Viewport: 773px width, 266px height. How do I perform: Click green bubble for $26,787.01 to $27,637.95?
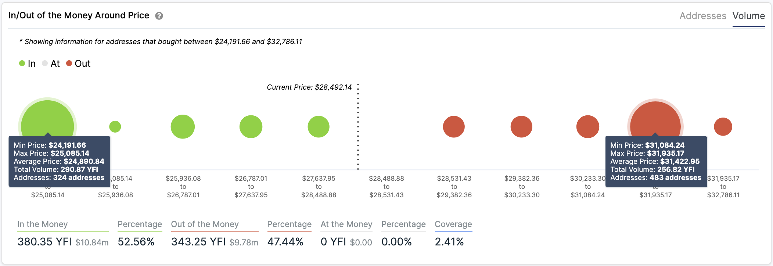[251, 127]
